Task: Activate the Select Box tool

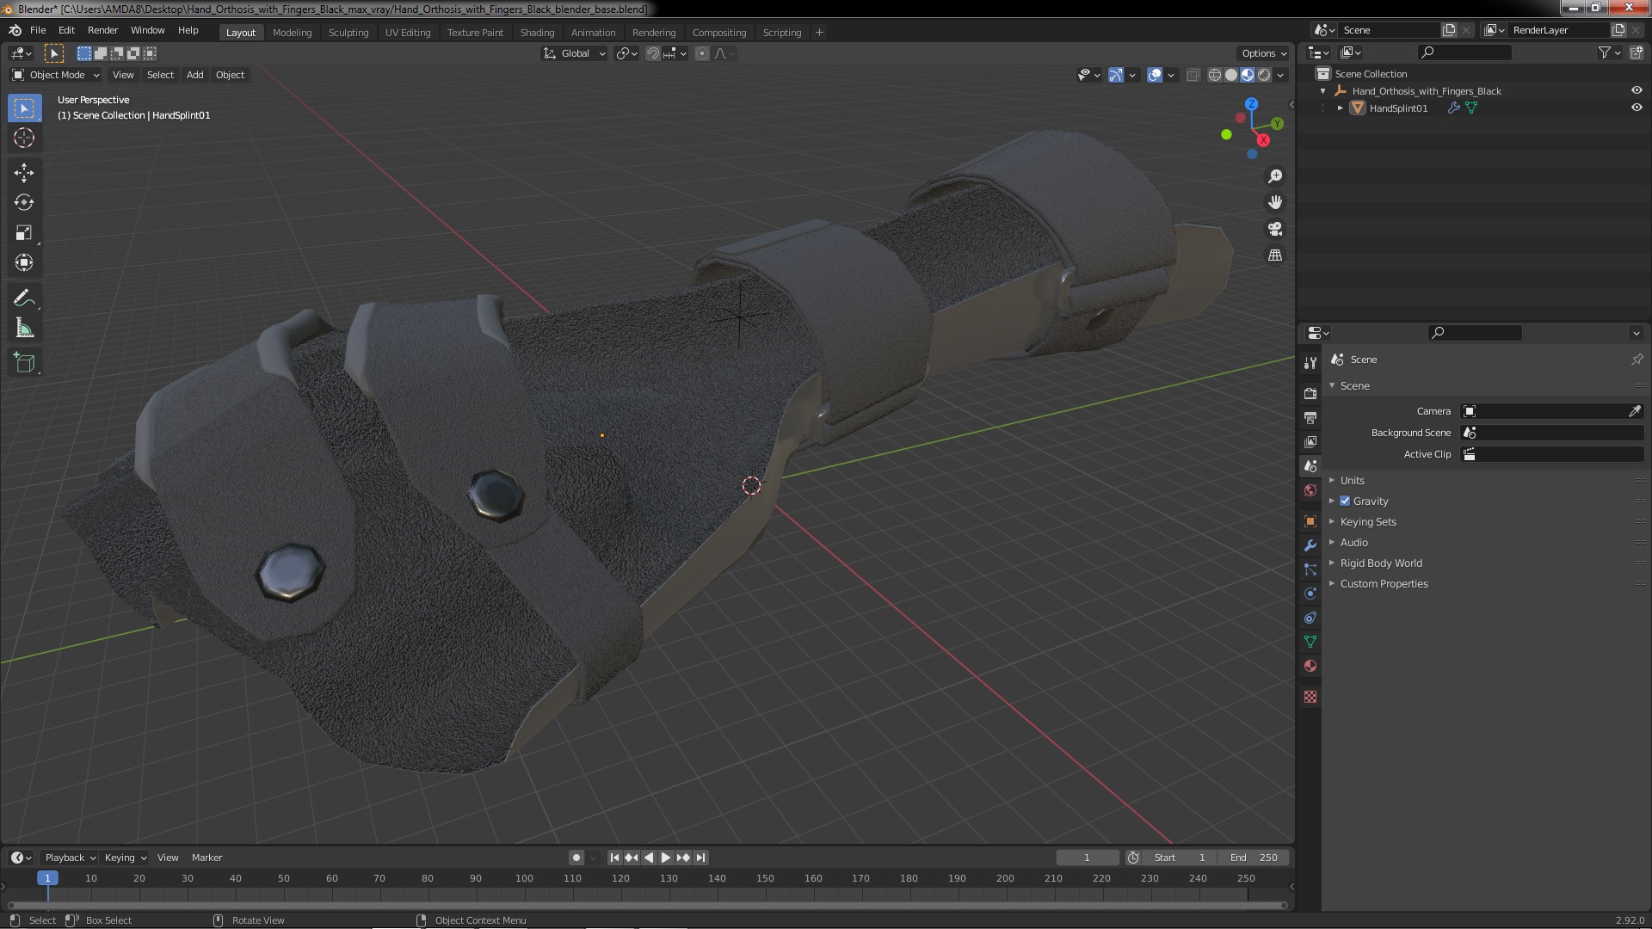Action: coord(24,108)
